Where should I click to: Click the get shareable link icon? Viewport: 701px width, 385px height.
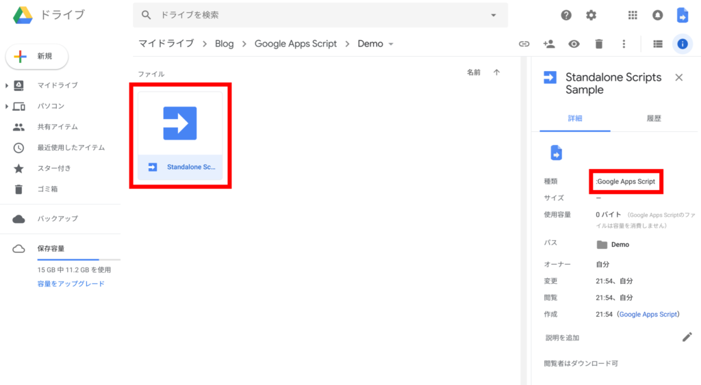tap(524, 44)
